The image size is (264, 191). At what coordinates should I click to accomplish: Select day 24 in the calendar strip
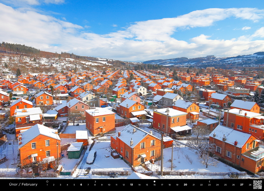click(217, 185)
